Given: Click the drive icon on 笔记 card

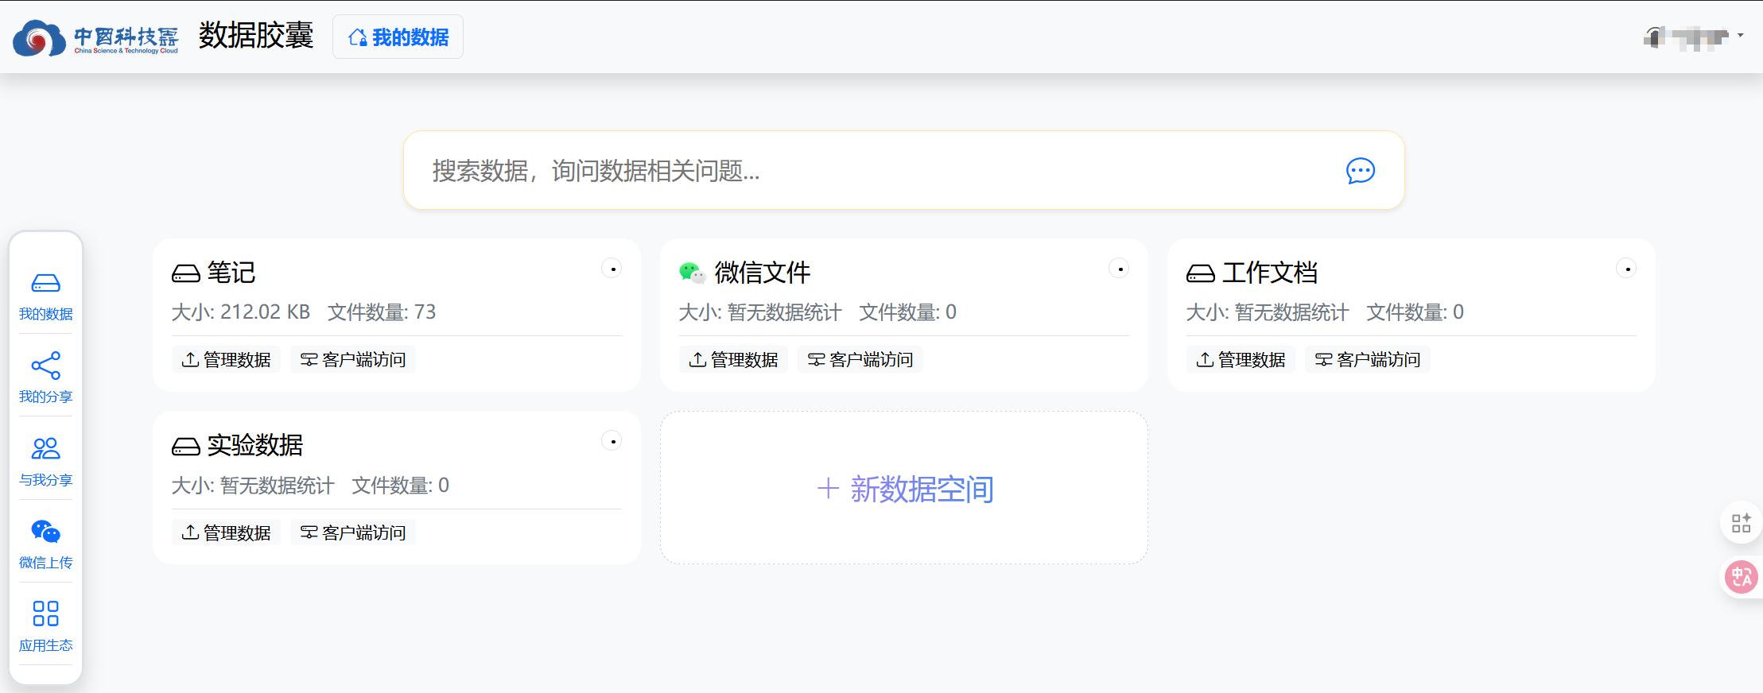Looking at the screenshot, I should [x=186, y=273].
